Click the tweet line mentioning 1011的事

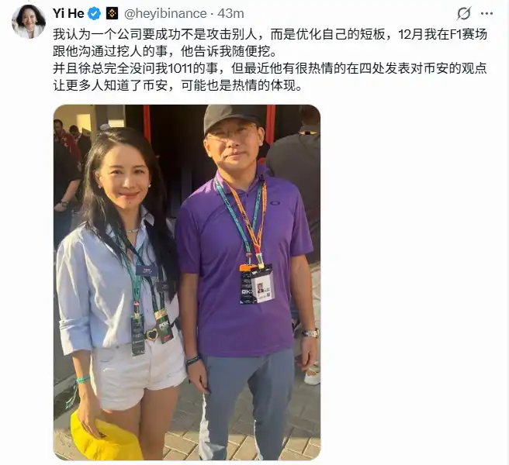coord(270,69)
